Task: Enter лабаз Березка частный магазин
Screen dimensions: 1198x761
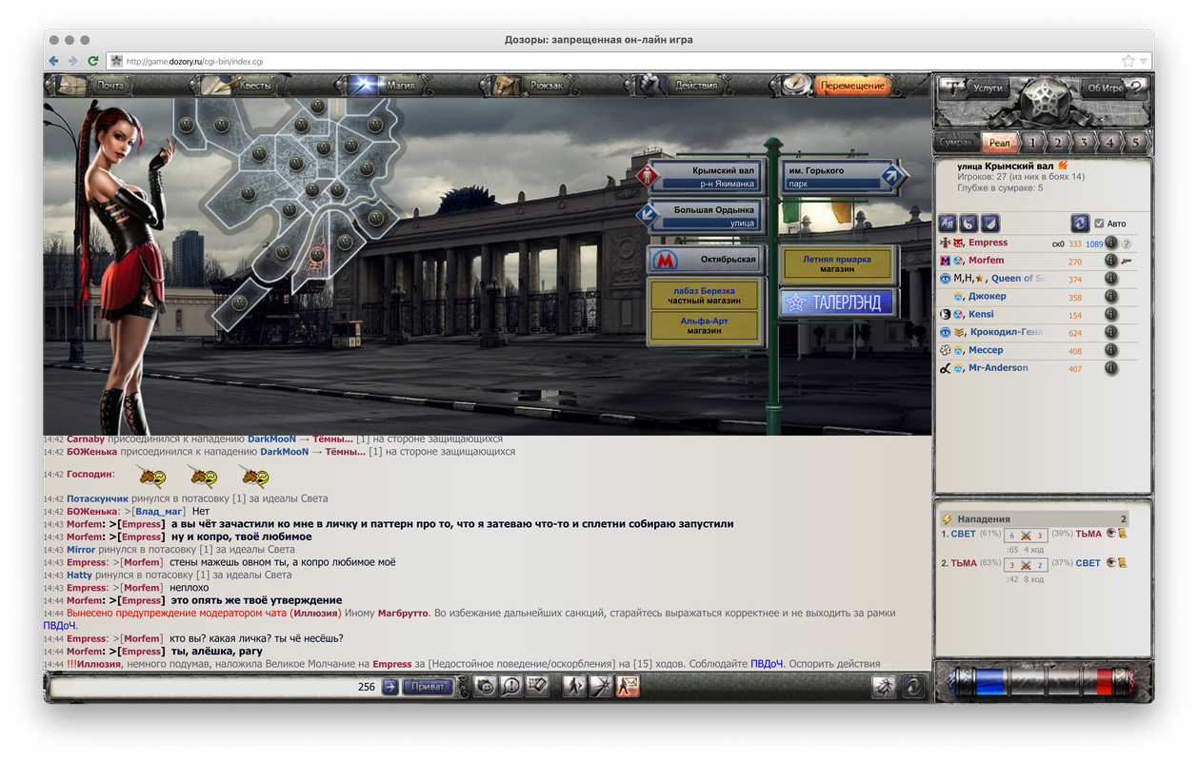Action: click(704, 296)
